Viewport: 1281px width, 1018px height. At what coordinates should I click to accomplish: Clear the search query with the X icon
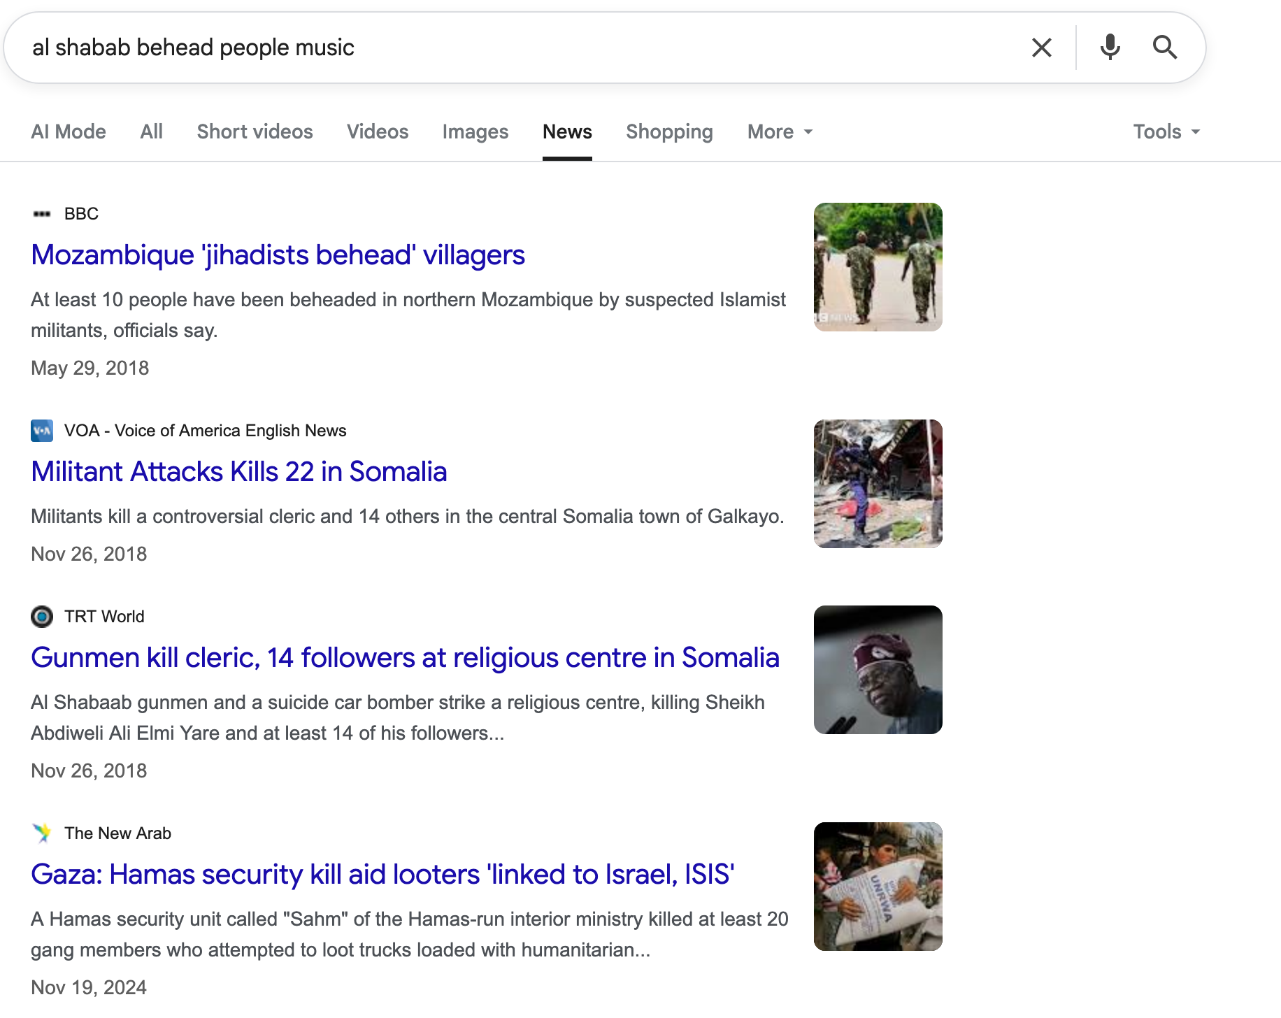pos(1041,48)
